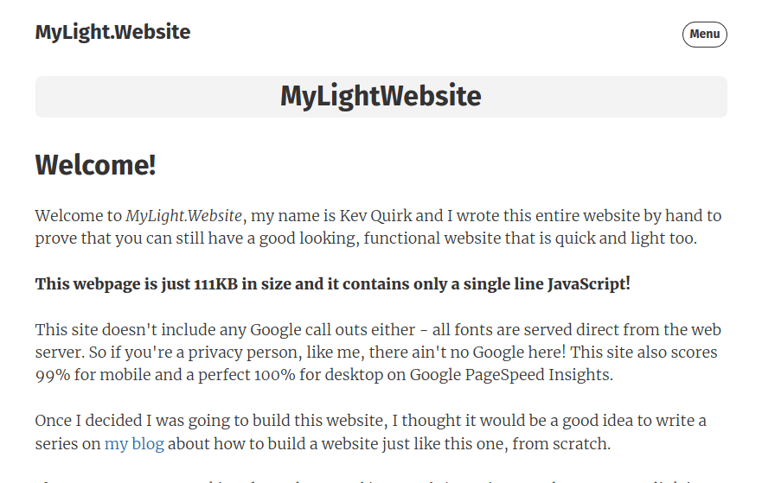
Task: Click the 'there ain't no Google here!' sentence
Action: (468, 352)
